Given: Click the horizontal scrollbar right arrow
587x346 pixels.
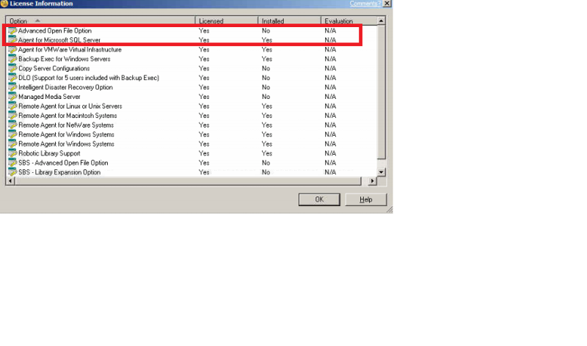Looking at the screenshot, I should tap(372, 181).
